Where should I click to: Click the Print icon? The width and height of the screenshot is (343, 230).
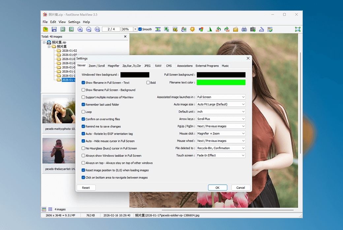[x=244, y=29]
